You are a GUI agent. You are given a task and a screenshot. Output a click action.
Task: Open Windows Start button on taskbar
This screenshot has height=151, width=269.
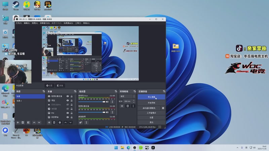(116, 148)
